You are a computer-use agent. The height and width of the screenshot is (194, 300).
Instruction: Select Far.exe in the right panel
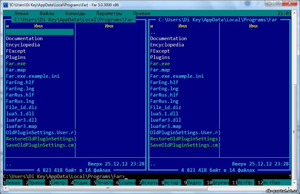160,64
